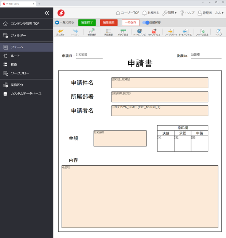The height and width of the screenshot is (238, 226).
Task: Go back via 一覧に戻る link
Action: pos(65,23)
